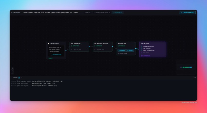The image size is (207, 113).
Task: Select The Tech Lead node title
Action: pos(122,44)
